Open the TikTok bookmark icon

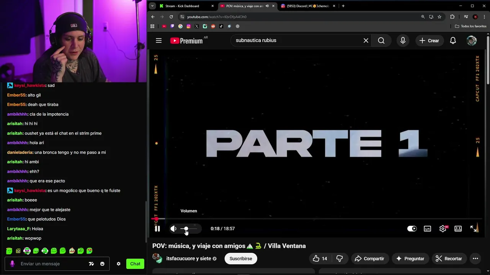[x=221, y=26]
